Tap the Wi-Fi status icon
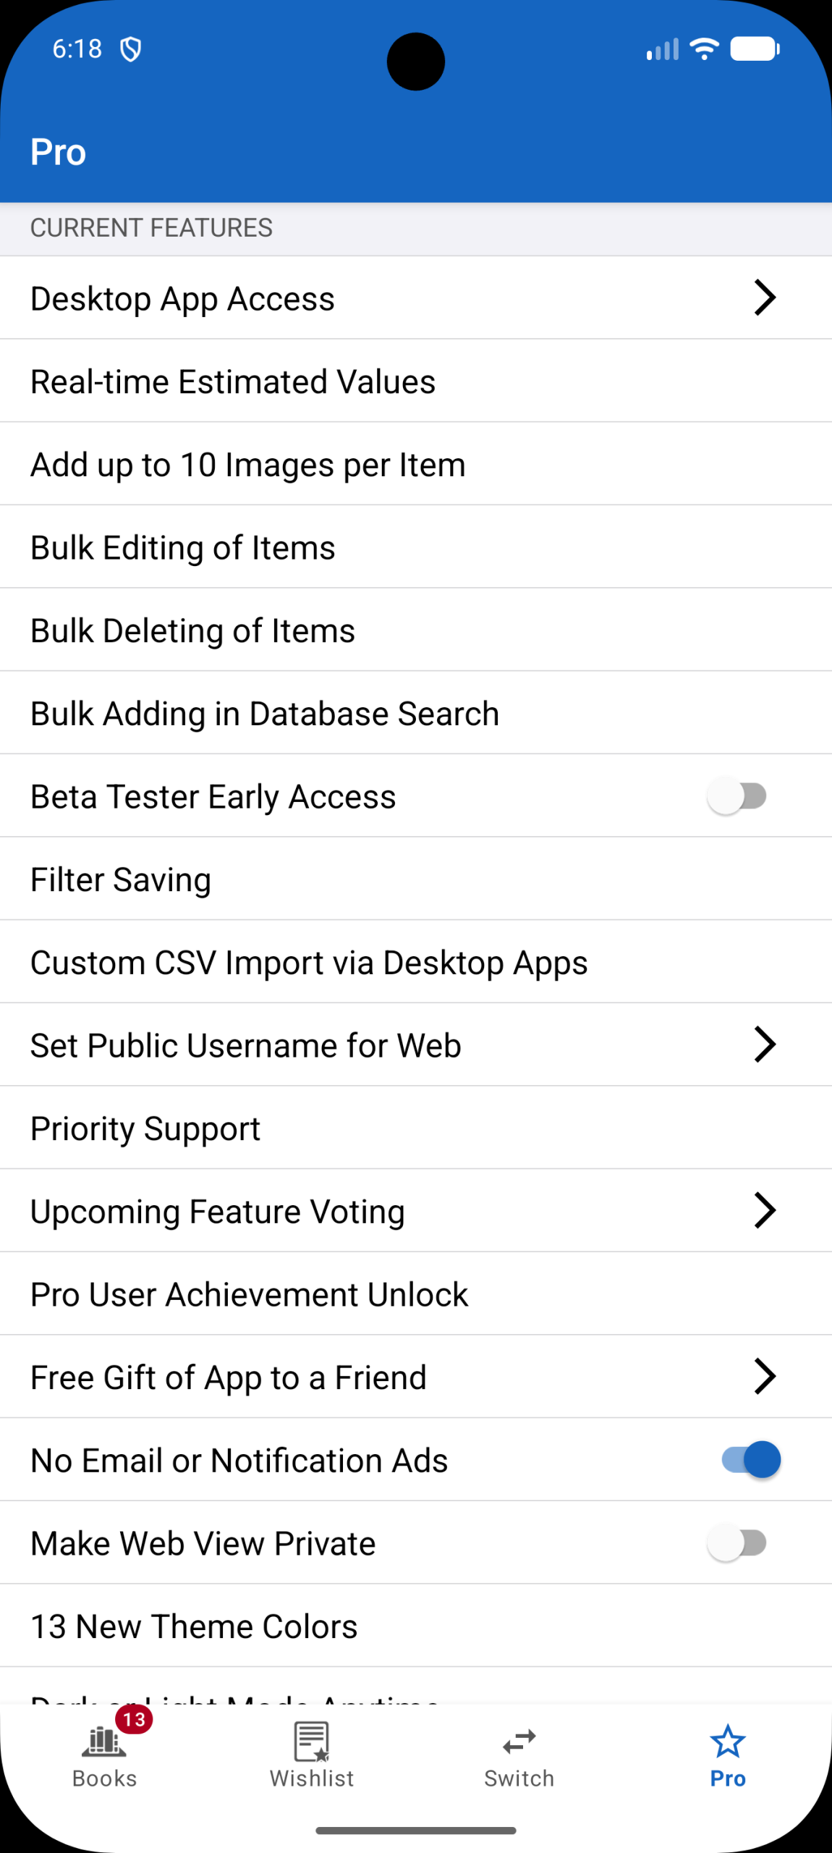Screen dimensions: 832x1853 point(704,49)
